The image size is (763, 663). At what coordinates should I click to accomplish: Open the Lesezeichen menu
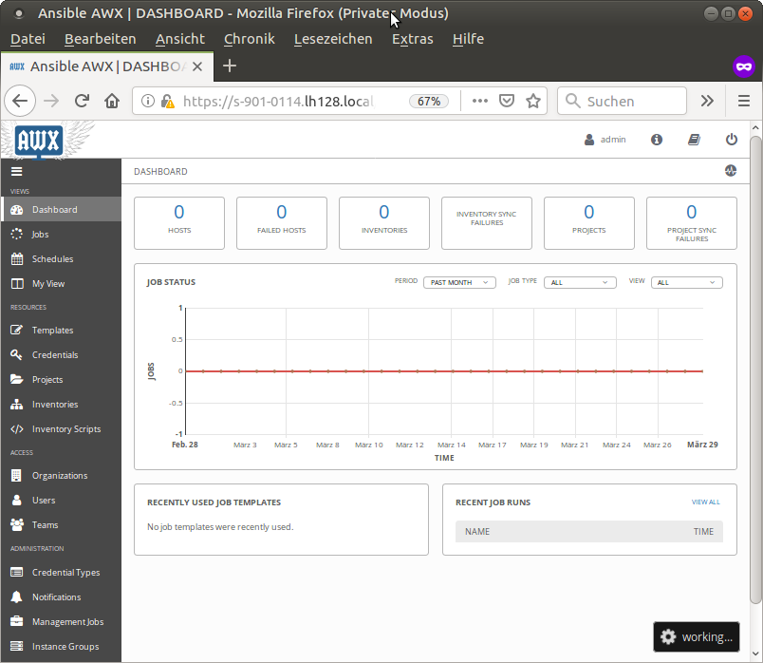333,39
